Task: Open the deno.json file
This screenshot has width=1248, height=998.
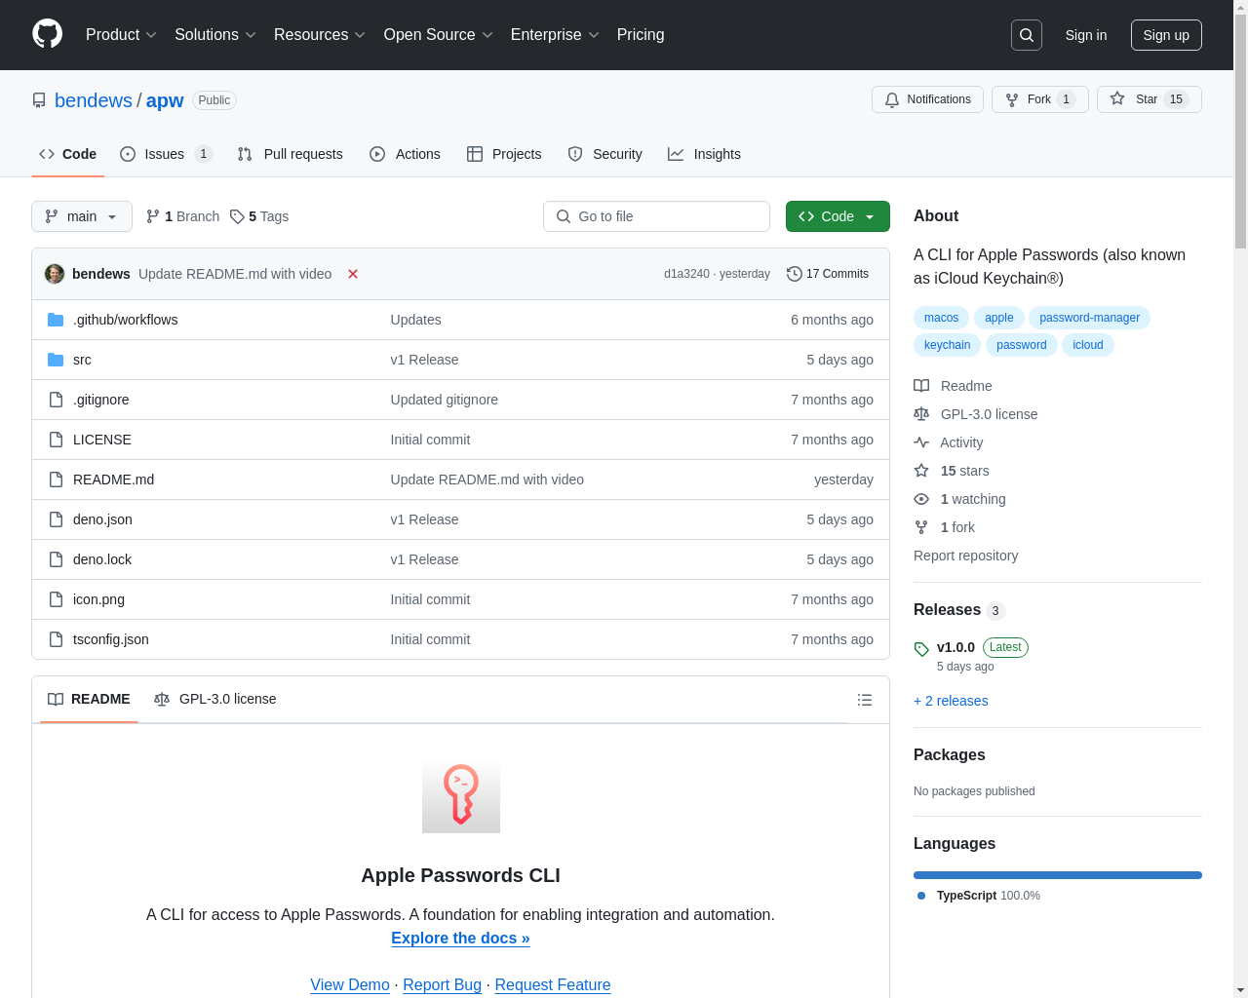Action: click(102, 519)
